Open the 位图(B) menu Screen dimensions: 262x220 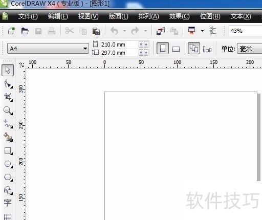tap(210, 16)
